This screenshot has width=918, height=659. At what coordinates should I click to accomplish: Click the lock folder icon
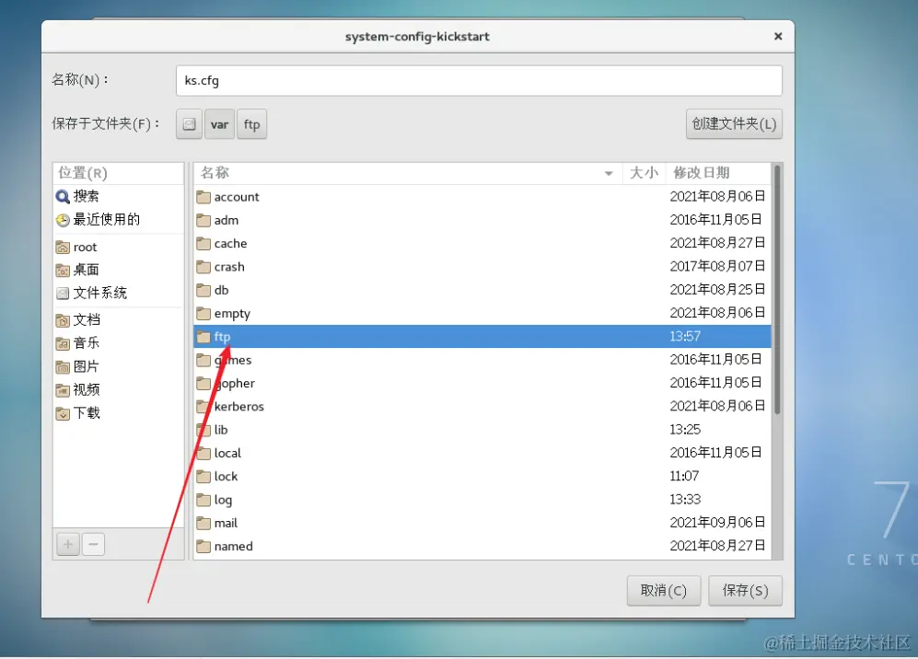[203, 477]
